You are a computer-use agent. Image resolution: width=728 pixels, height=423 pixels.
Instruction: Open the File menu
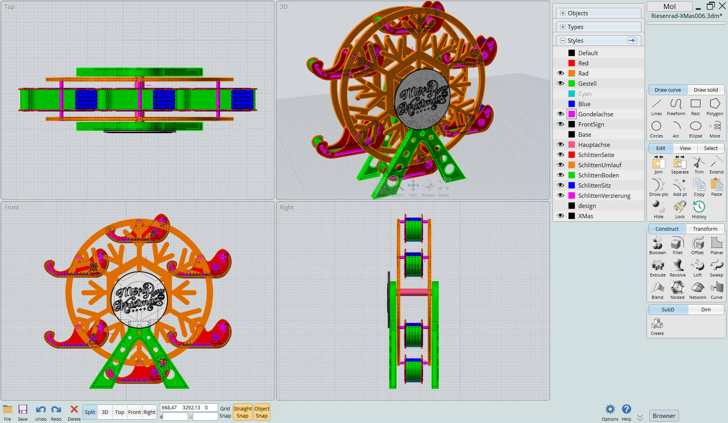point(7,413)
